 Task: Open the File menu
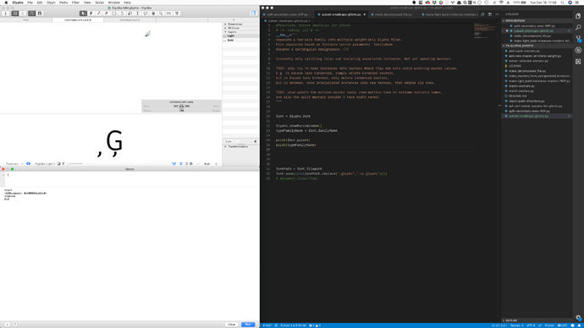(30, 3)
